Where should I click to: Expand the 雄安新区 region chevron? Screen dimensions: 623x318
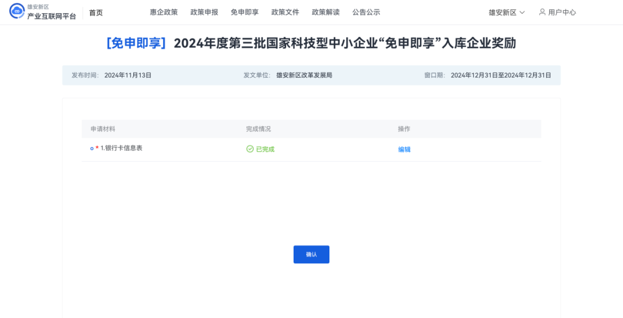click(522, 12)
